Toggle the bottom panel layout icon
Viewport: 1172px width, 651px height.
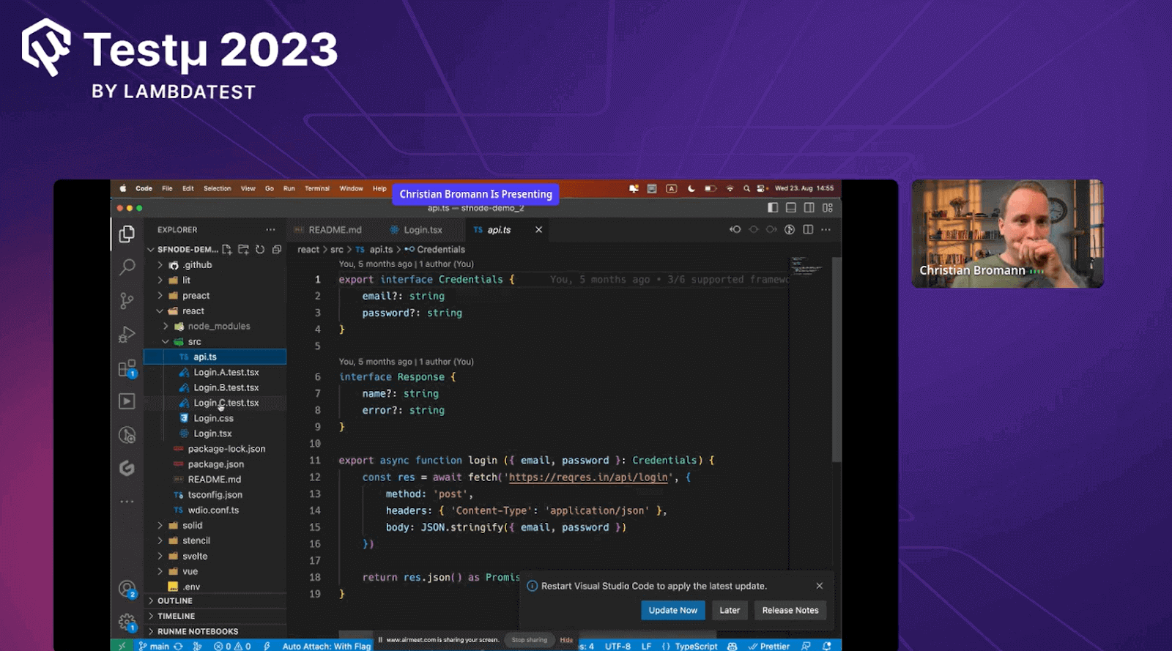[791, 208]
